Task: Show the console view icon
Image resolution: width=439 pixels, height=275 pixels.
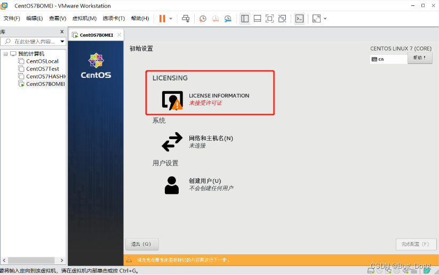Action: [x=299, y=19]
